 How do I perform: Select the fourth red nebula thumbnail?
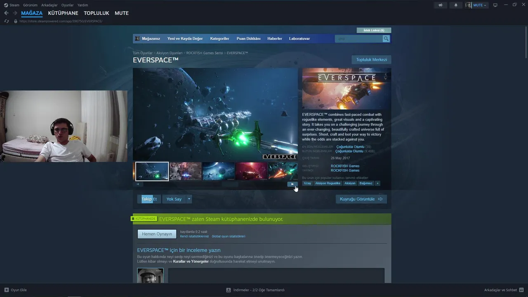(x=252, y=171)
